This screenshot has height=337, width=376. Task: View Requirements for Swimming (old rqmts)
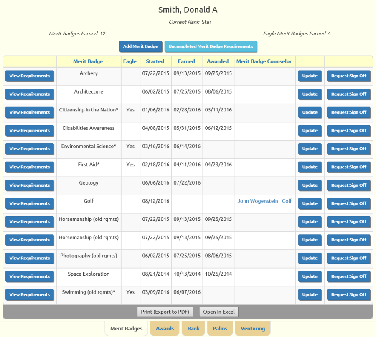pyautogui.click(x=30, y=294)
